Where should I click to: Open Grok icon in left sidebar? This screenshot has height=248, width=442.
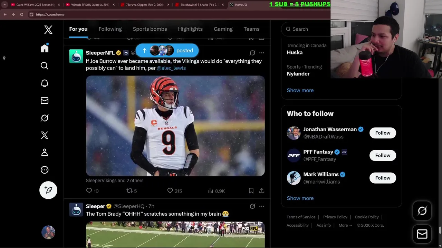[x=45, y=118]
